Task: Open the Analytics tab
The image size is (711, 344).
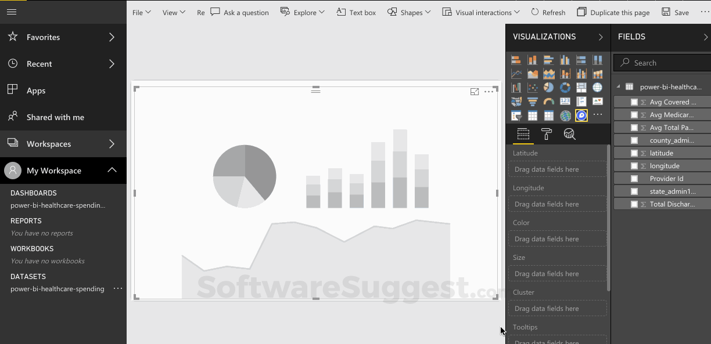Action: click(570, 135)
